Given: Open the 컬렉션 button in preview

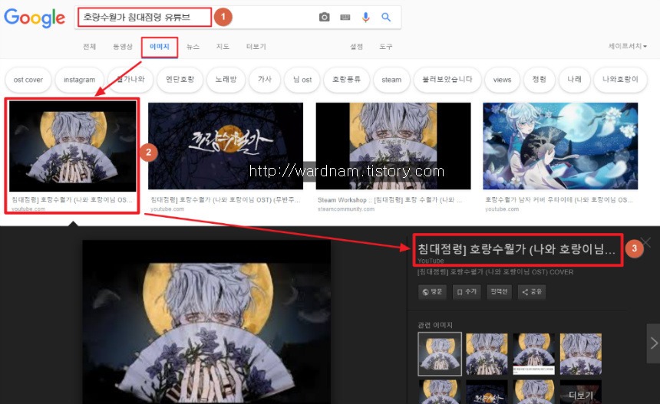Looking at the screenshot, I should click(x=499, y=292).
